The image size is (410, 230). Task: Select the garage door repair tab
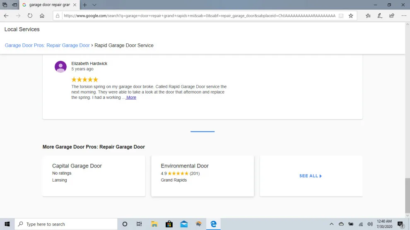[x=49, y=5]
